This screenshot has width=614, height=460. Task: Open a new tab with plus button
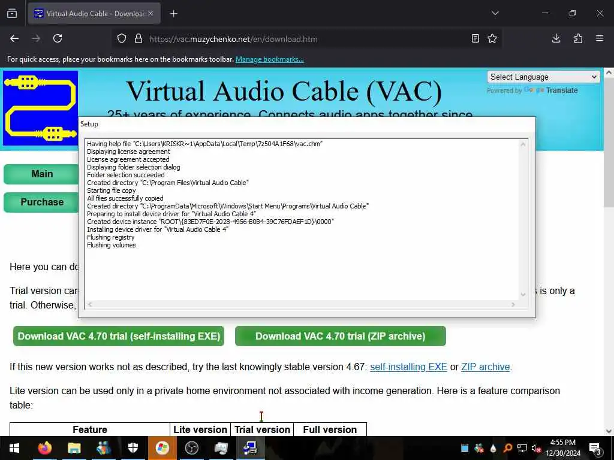[173, 14]
